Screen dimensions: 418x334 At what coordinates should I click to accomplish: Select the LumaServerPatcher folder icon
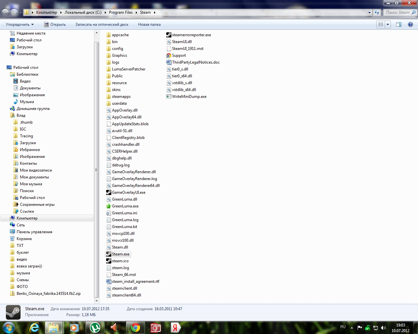(x=109, y=69)
